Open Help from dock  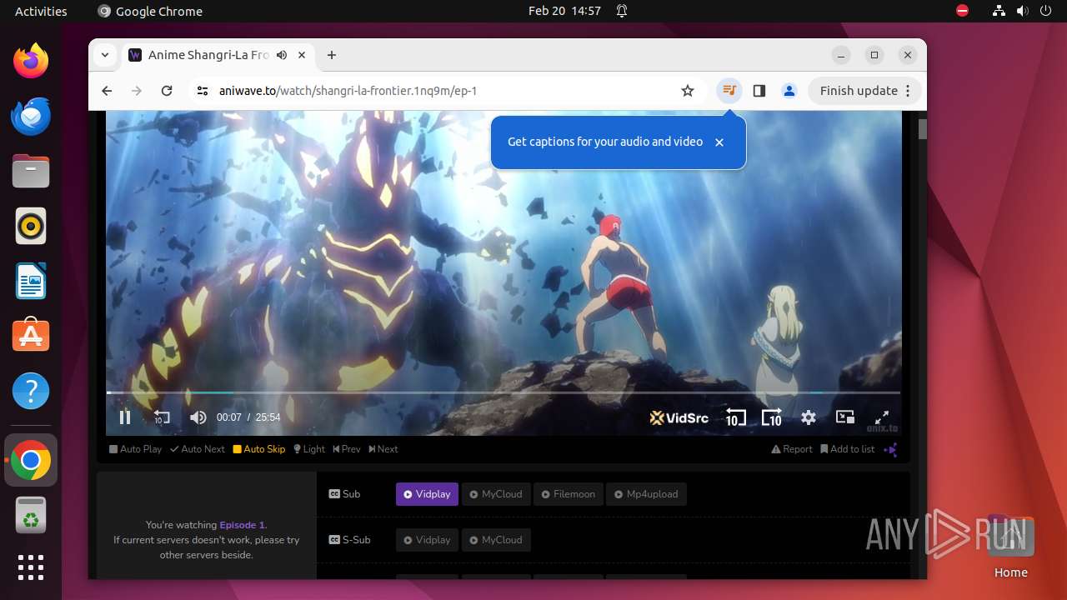click(31, 391)
